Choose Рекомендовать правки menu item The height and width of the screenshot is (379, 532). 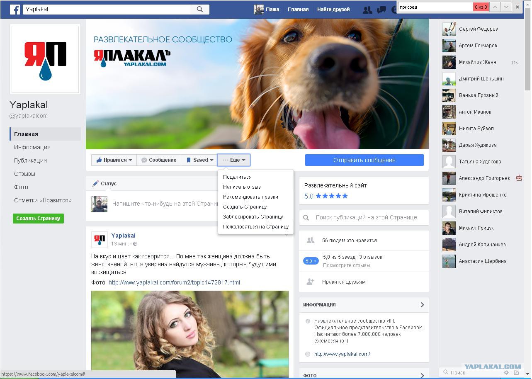(250, 197)
